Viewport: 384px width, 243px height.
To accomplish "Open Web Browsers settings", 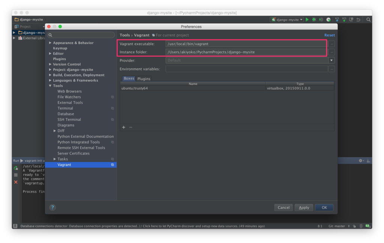I will [x=69, y=91].
